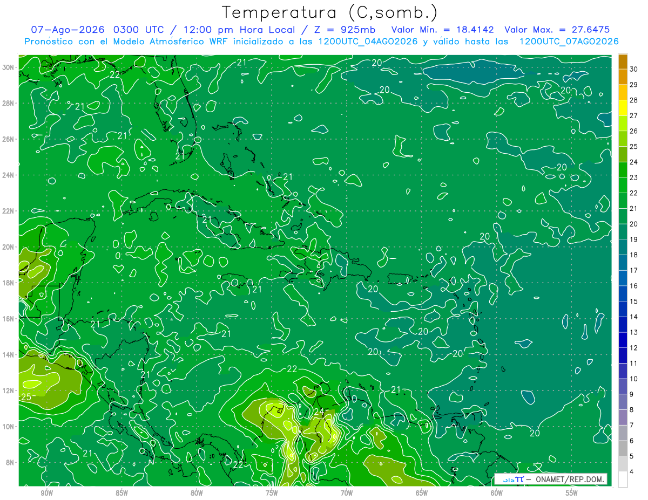This screenshot has height=500, width=648.
Task: Click color scale label "11"
Action: point(633,364)
